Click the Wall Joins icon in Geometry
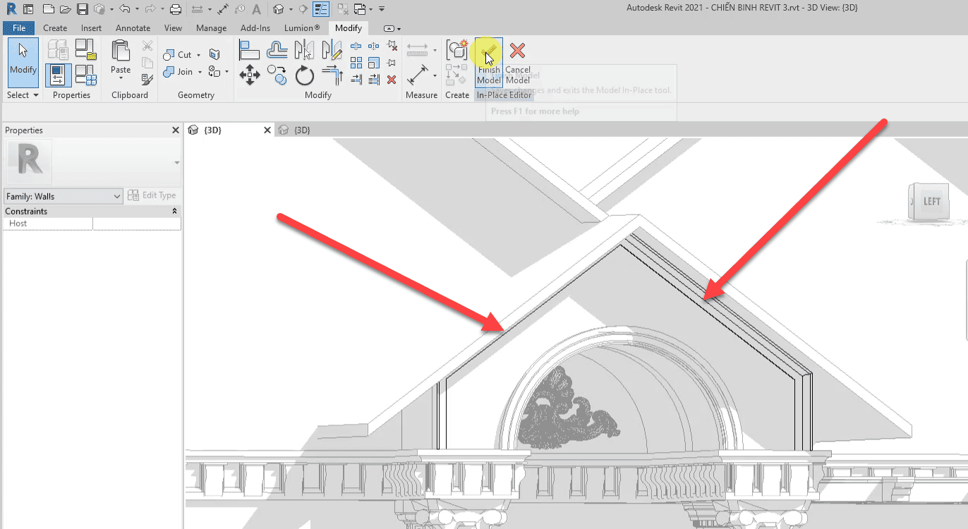The image size is (968, 529). point(215,54)
